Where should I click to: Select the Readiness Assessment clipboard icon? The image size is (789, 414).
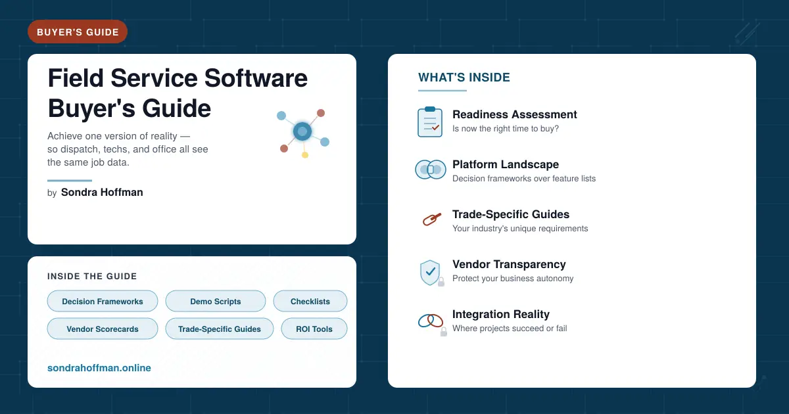[430, 122]
